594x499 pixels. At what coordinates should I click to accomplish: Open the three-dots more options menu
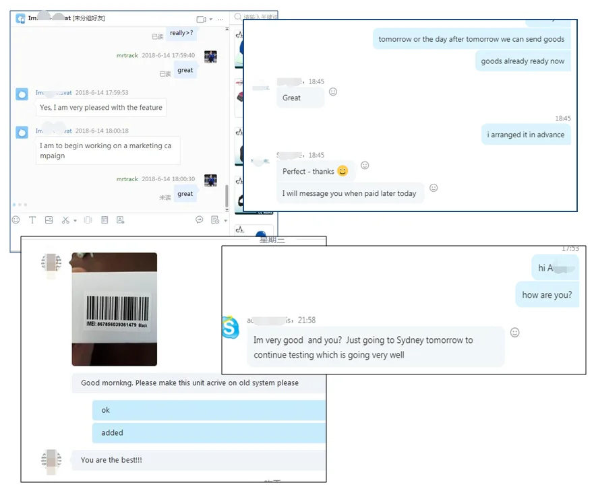[x=220, y=20]
